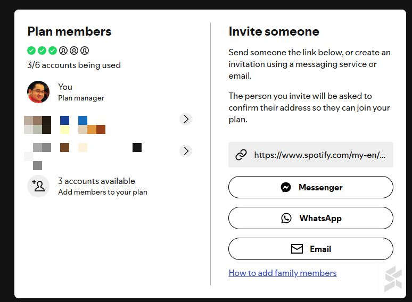Click the first pixelated member avatar

(38, 125)
